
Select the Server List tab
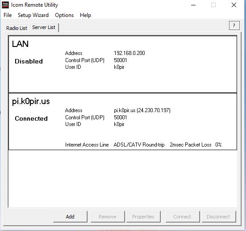click(44, 28)
